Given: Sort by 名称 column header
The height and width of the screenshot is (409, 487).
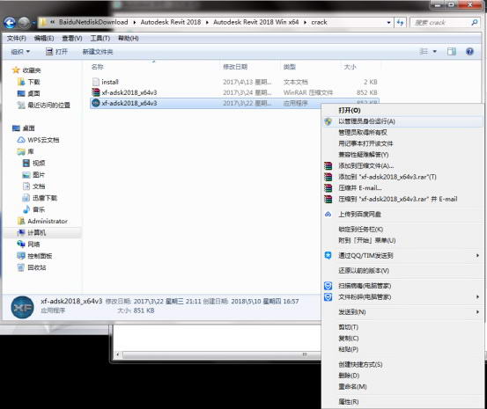Looking at the screenshot, I should (97, 67).
